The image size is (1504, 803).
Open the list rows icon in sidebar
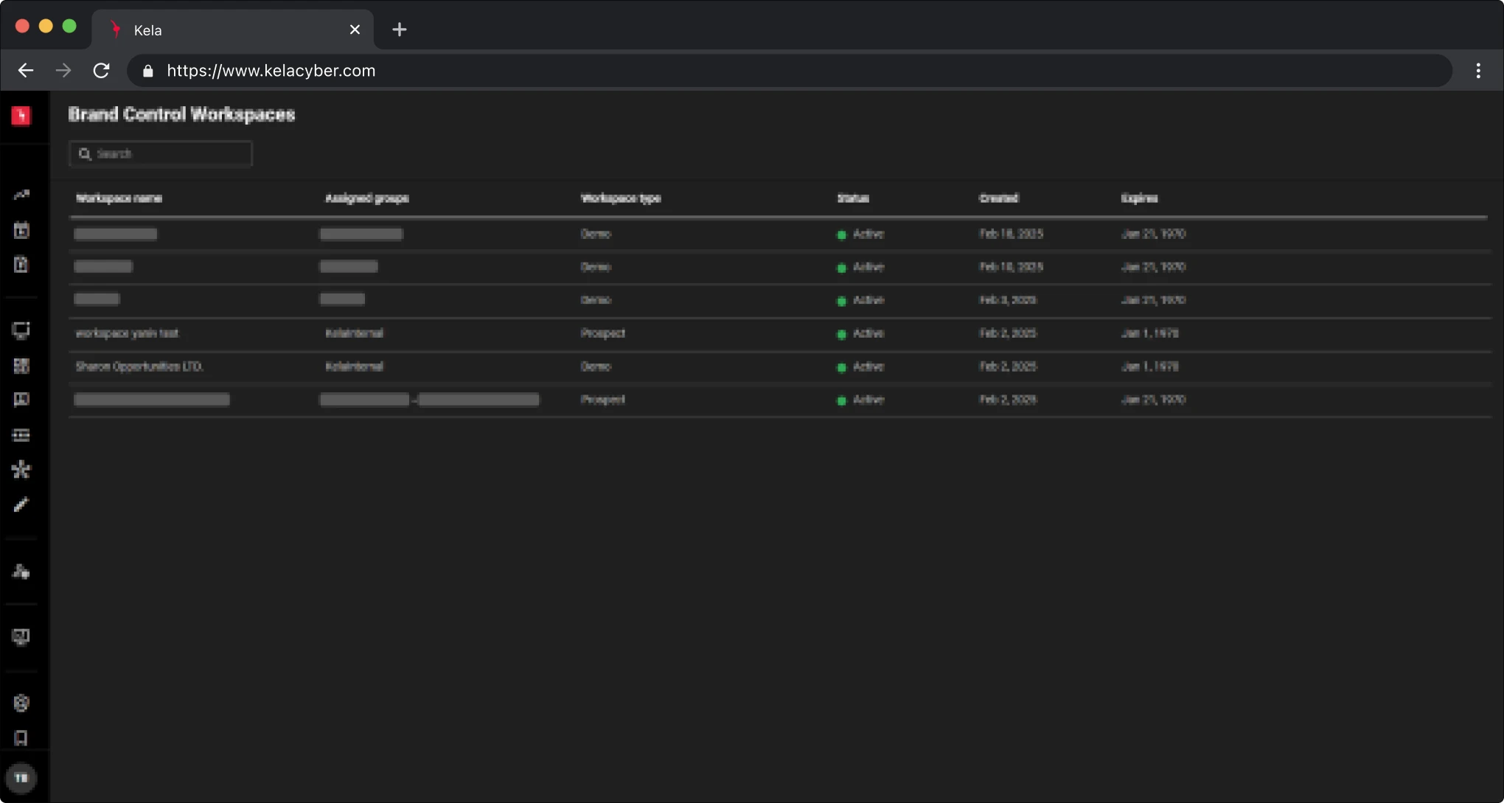click(21, 435)
